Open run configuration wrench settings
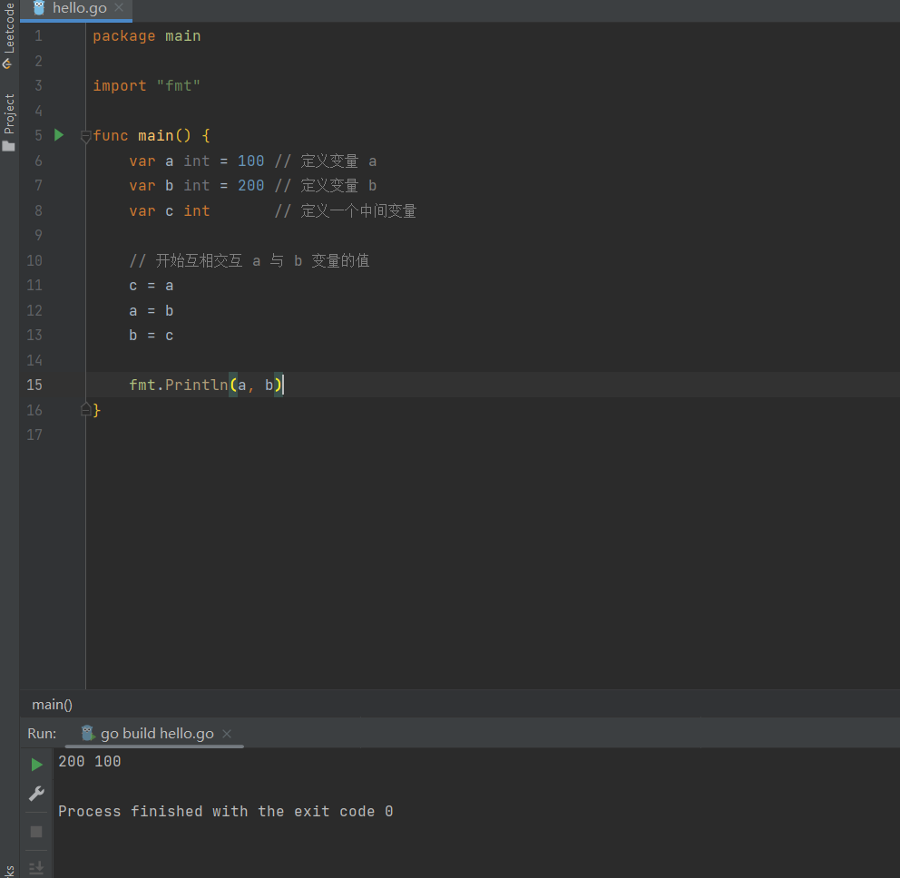The width and height of the screenshot is (900, 878). (36, 794)
